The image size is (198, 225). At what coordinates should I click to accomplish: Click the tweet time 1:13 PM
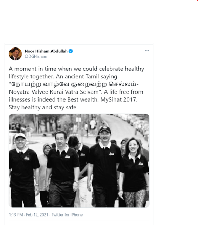tap(16, 215)
